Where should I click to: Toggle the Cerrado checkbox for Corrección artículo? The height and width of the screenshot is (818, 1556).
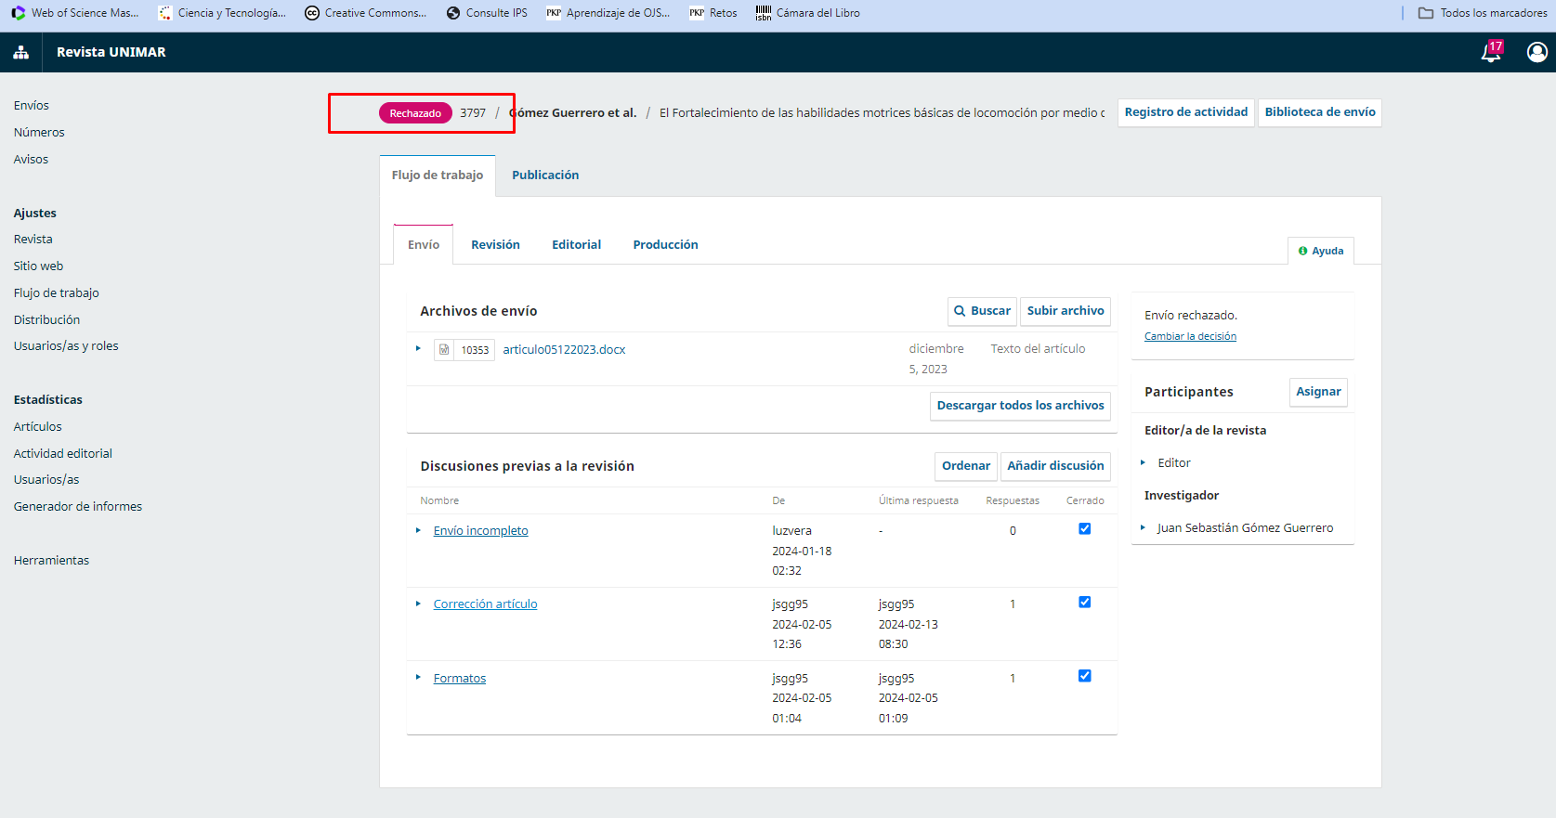tap(1084, 603)
